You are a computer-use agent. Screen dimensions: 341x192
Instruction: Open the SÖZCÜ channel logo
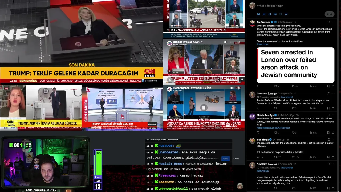(x=169, y=43)
